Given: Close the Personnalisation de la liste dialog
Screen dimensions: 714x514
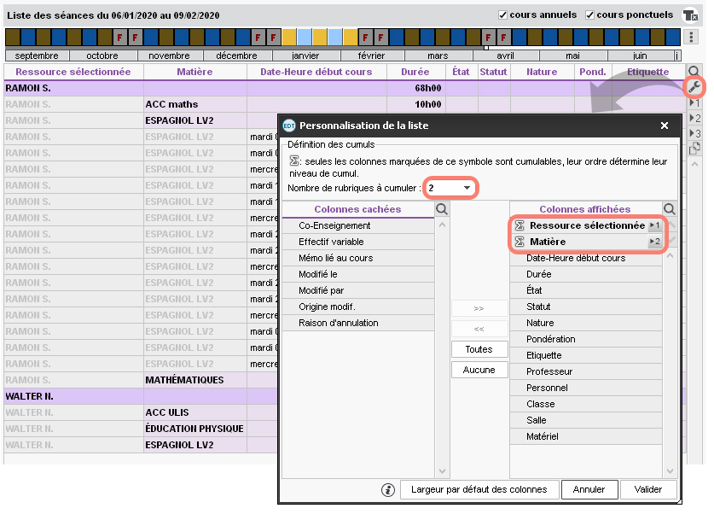Looking at the screenshot, I should [665, 126].
